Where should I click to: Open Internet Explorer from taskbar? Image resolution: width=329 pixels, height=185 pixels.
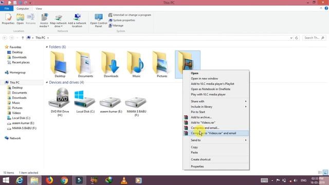(20, 180)
